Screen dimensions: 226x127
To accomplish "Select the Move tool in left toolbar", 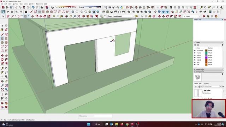I will pyautogui.click(x=2, y=56).
